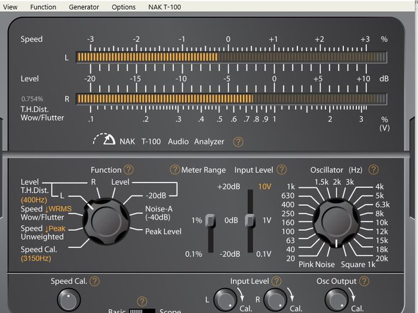Viewport: 418px width, 313px height.
Task: Click the help icon beside Audio Analyzer title
Action: tap(238, 142)
